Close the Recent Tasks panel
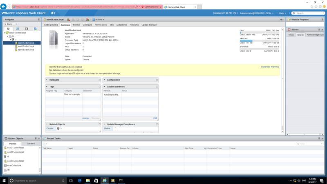327x184 pixels. tap(322, 139)
